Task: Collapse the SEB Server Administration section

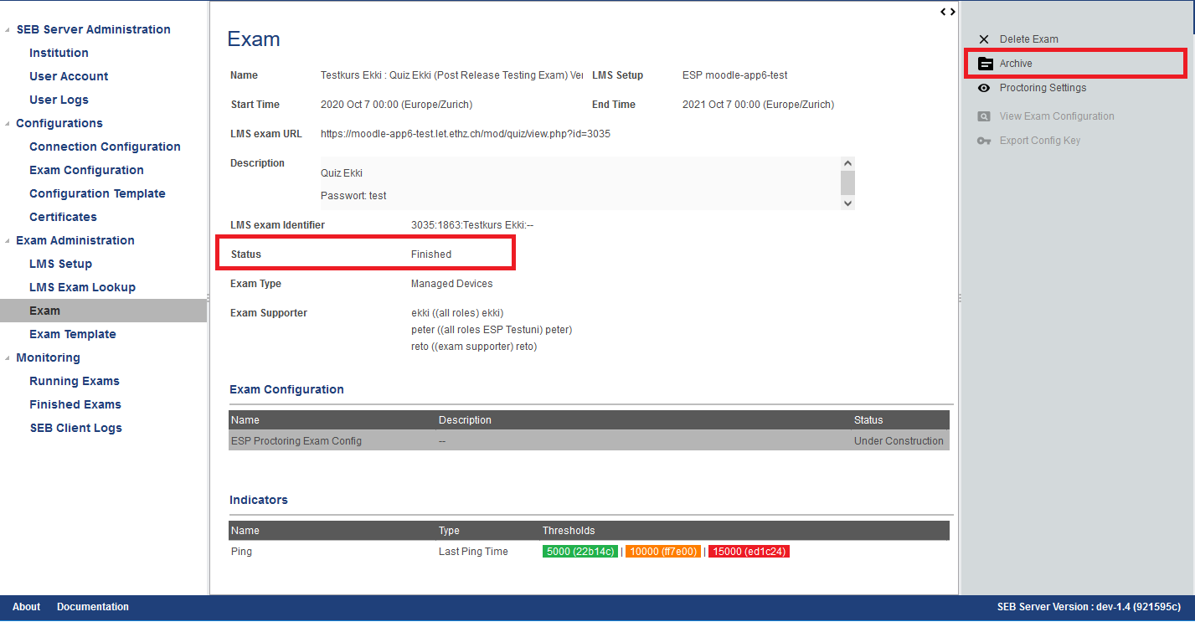Action: pyautogui.click(x=8, y=30)
